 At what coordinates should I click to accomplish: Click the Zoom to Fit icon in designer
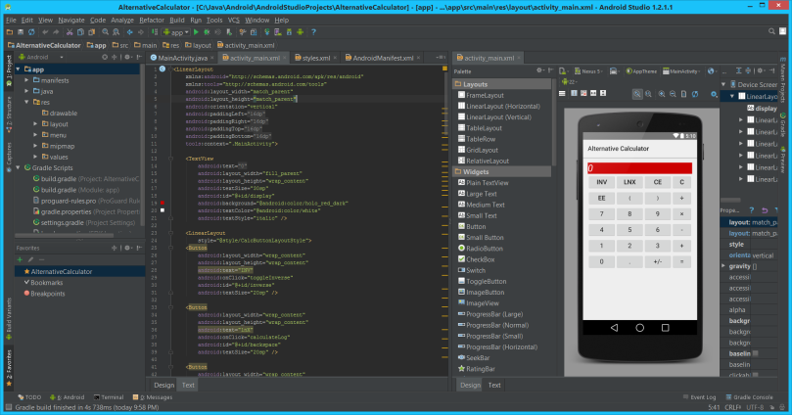click(637, 94)
